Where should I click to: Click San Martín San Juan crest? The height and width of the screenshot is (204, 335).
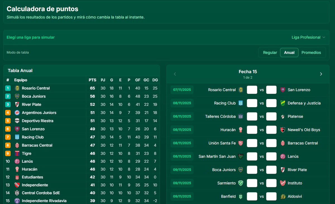(240, 156)
